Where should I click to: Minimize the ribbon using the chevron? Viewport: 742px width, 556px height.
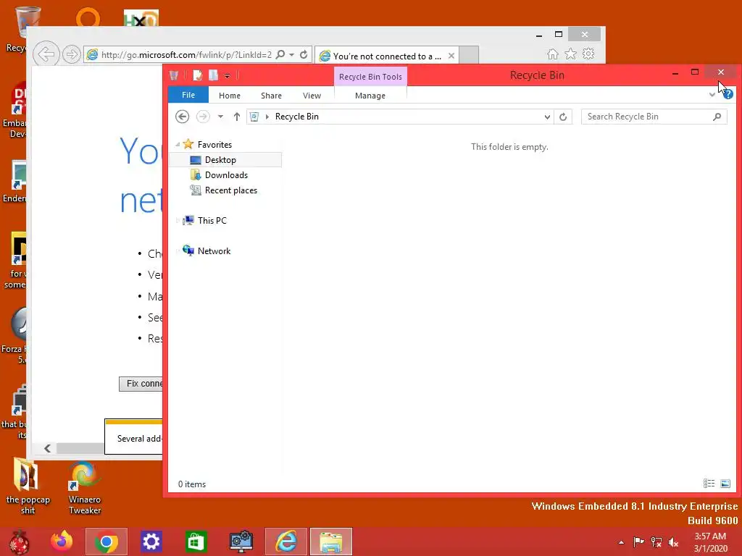[x=712, y=95]
